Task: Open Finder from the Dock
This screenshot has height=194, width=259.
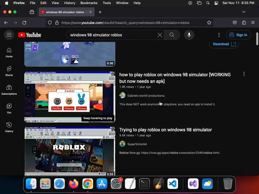Action: pyautogui.click(x=31, y=184)
